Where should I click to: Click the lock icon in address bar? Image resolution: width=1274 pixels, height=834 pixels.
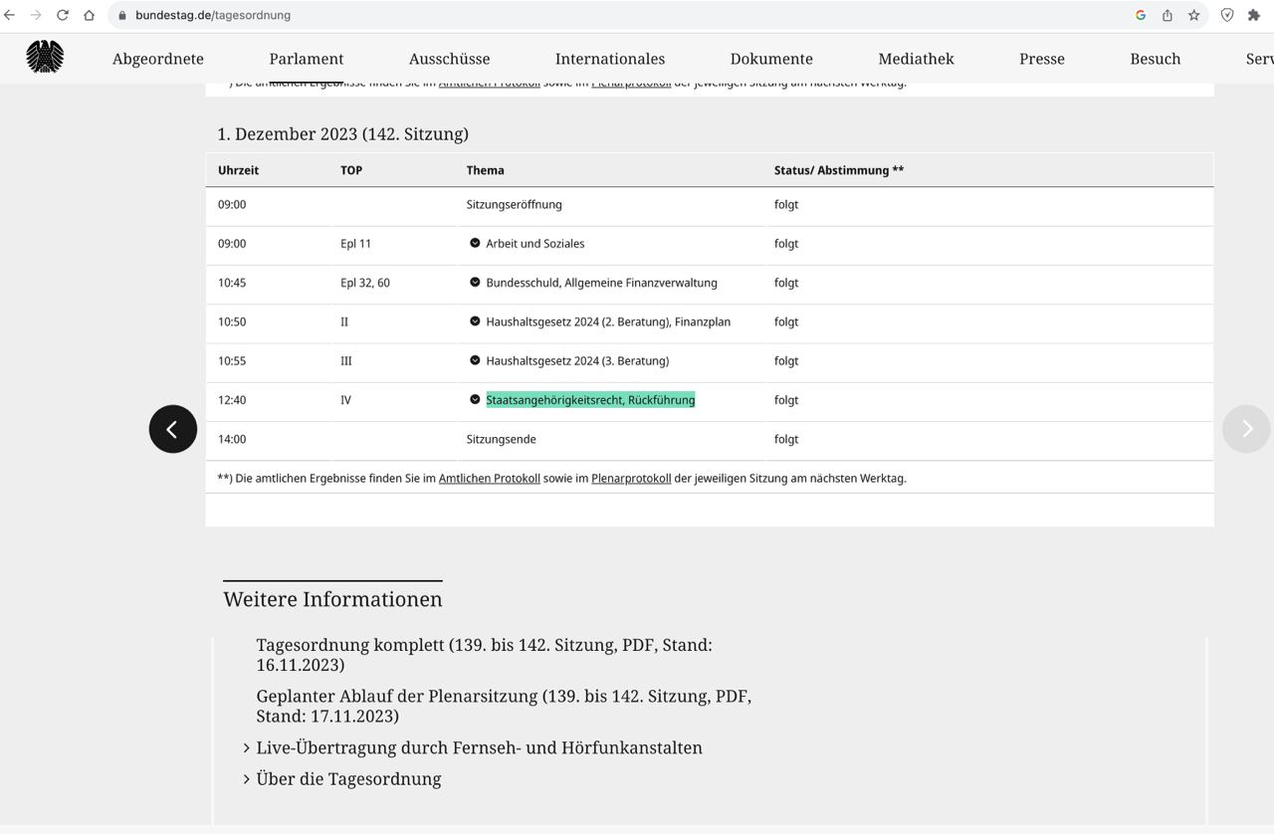tap(122, 15)
